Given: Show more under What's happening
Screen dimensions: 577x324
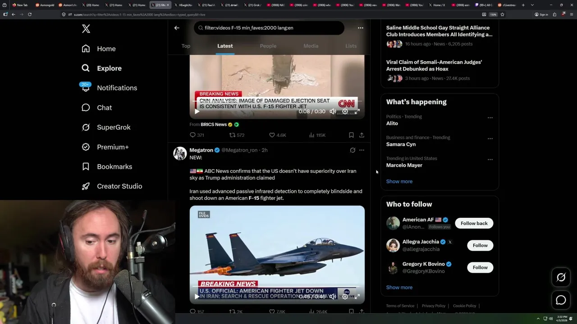Looking at the screenshot, I should pyautogui.click(x=399, y=181).
